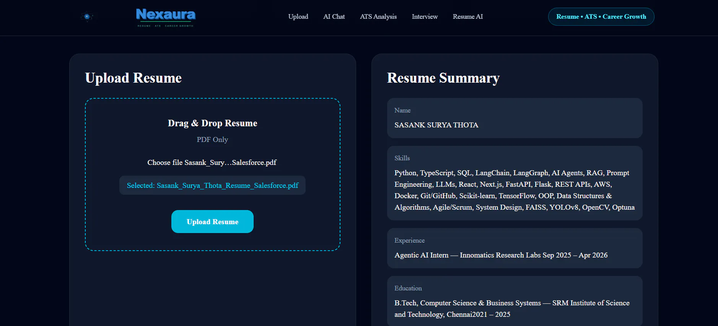Click the small orb icon beside the logo
The height and width of the screenshot is (326, 718).
click(x=87, y=16)
